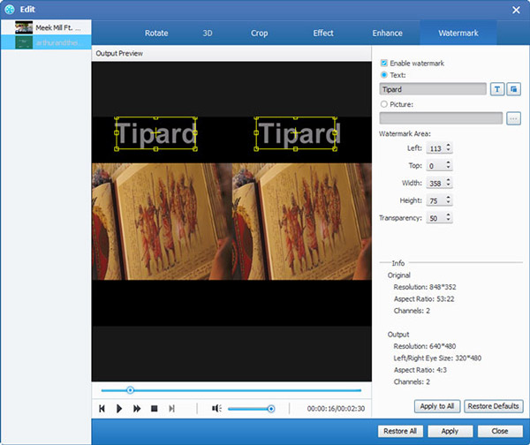530x445 pixels.
Task: Decrease the Transparency value with the down arrow
Action: tap(448, 220)
